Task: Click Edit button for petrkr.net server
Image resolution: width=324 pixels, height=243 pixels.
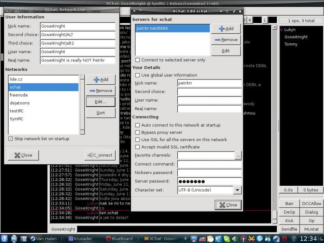Action: click(x=226, y=51)
